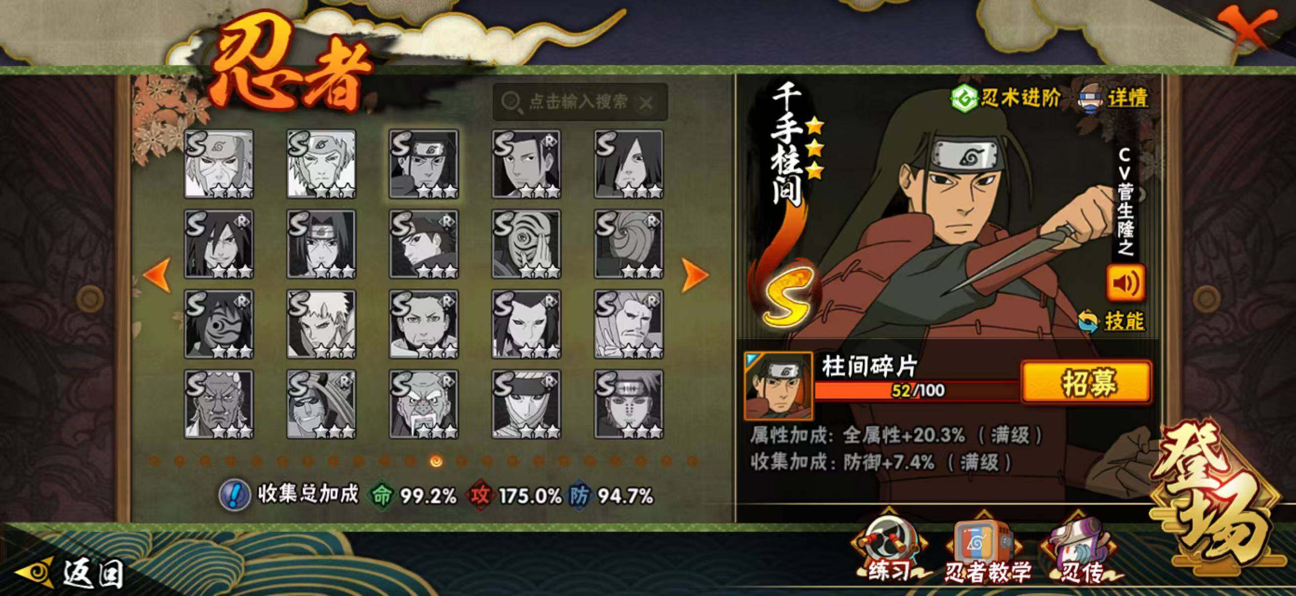Select the highlighted Hashirama portrait thumbnail
Image resolution: width=1296 pixels, height=596 pixels.
point(424,164)
